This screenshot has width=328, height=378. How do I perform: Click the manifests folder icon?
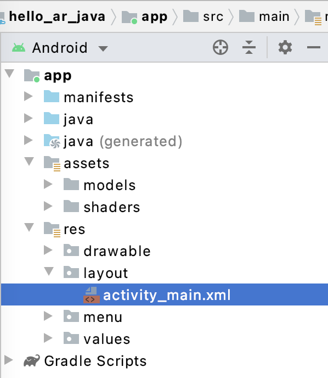(x=52, y=97)
